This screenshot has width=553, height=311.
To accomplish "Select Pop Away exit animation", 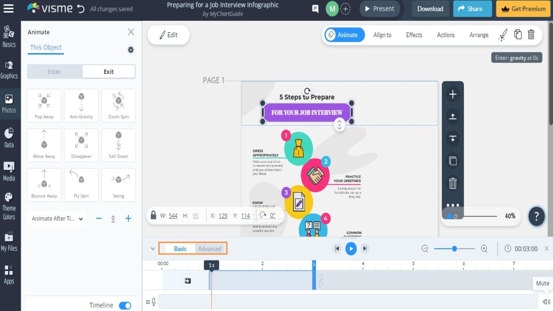I will click(x=44, y=106).
